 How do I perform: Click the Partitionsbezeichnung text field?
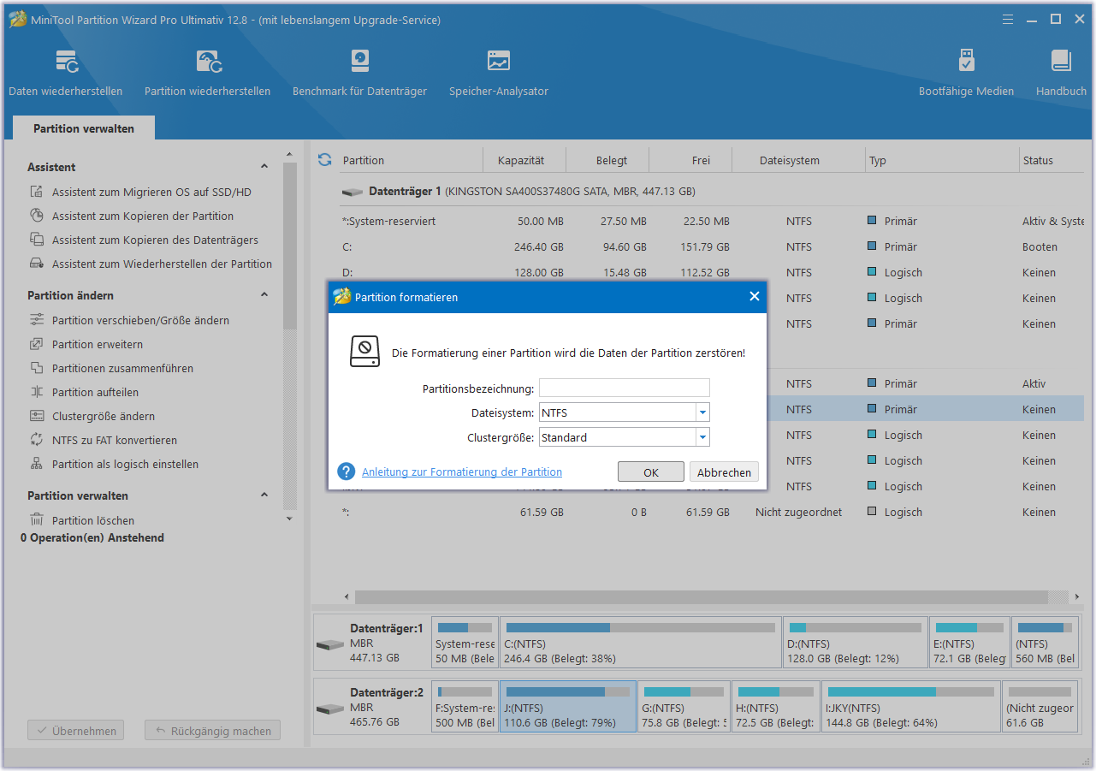coord(625,388)
